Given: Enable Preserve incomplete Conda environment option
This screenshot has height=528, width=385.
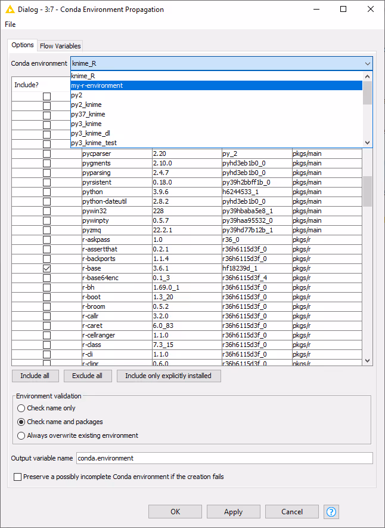Looking at the screenshot, I should tap(18, 477).
